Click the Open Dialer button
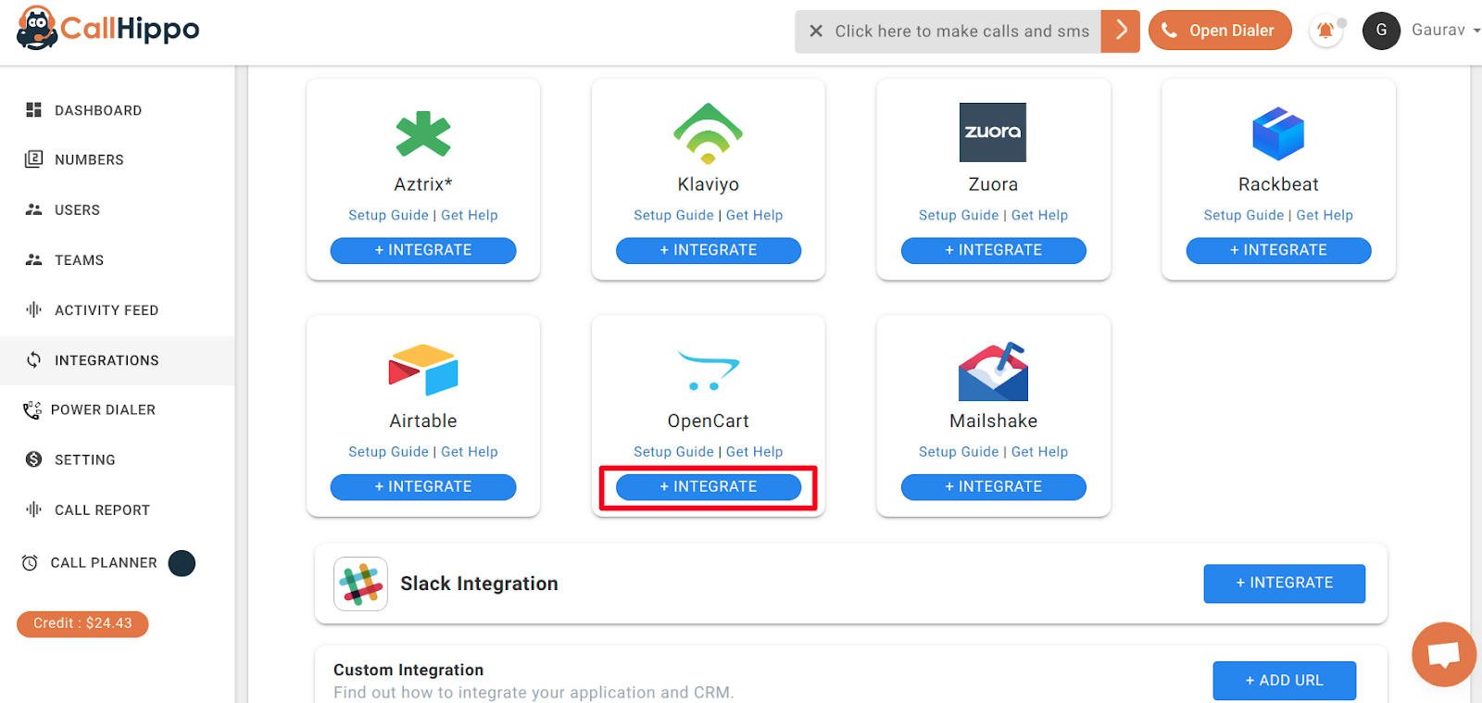 [1220, 31]
